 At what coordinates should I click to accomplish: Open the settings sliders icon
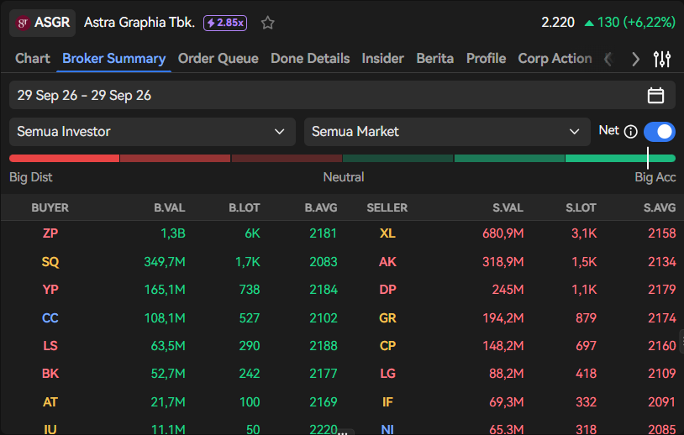[662, 59]
